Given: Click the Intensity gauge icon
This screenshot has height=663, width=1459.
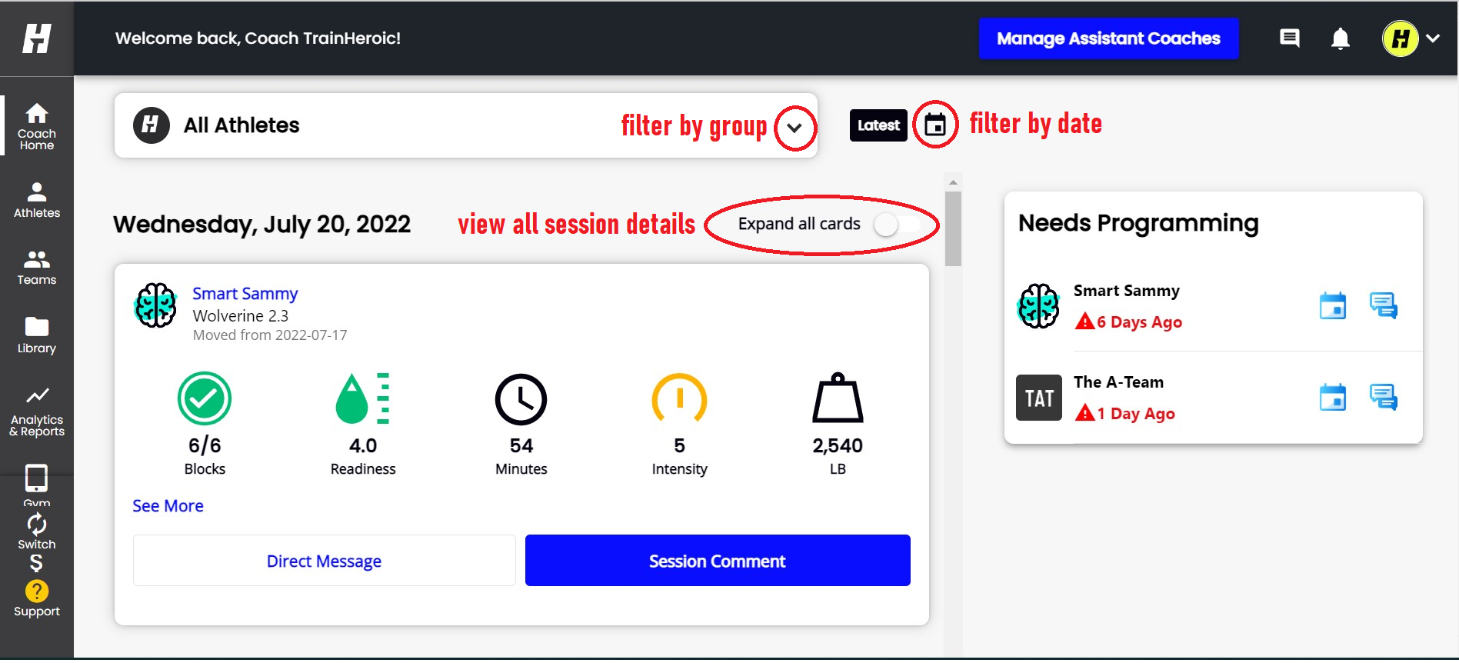Looking at the screenshot, I should tap(679, 398).
